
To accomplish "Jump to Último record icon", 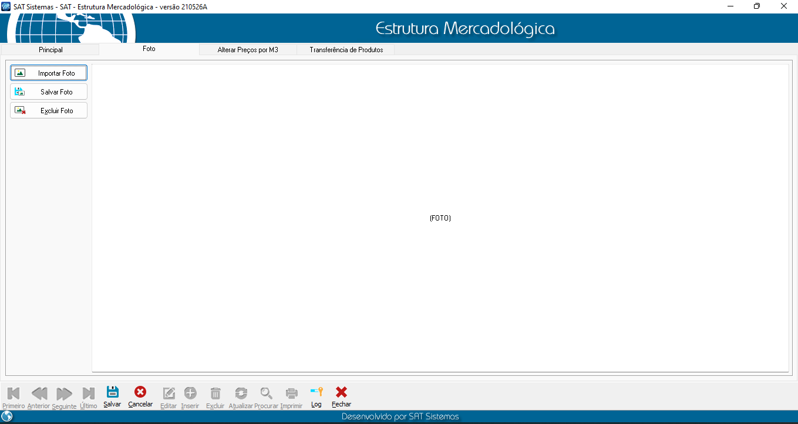I will point(89,393).
